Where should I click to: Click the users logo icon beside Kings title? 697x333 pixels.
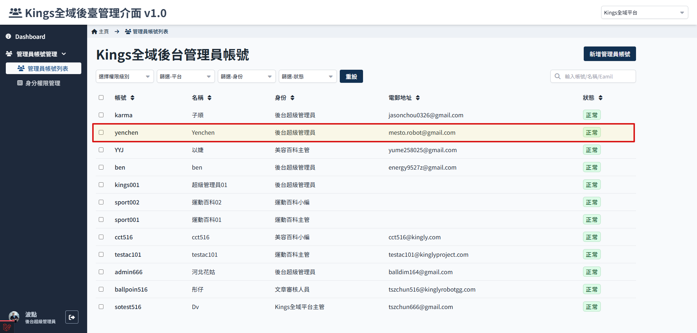pyautogui.click(x=15, y=13)
